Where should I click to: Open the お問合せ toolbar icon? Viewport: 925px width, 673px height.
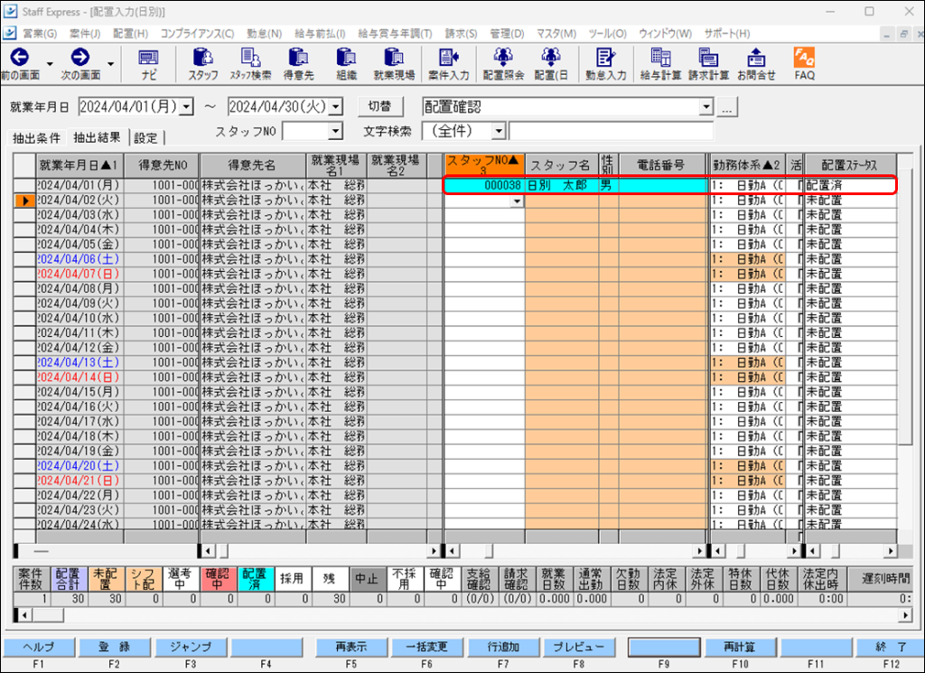(756, 64)
